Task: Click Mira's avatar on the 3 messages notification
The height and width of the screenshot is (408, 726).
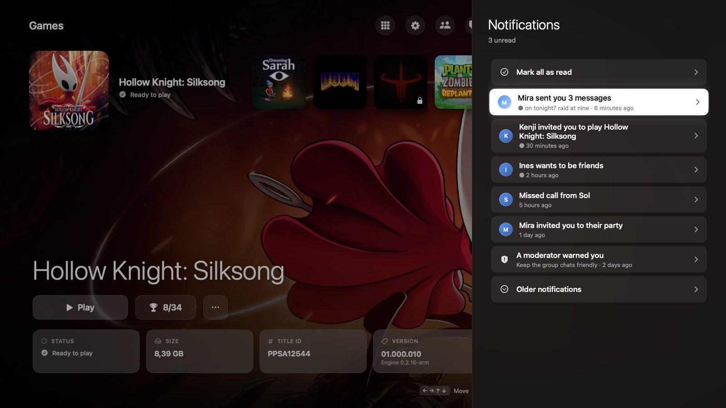Action: [504, 102]
